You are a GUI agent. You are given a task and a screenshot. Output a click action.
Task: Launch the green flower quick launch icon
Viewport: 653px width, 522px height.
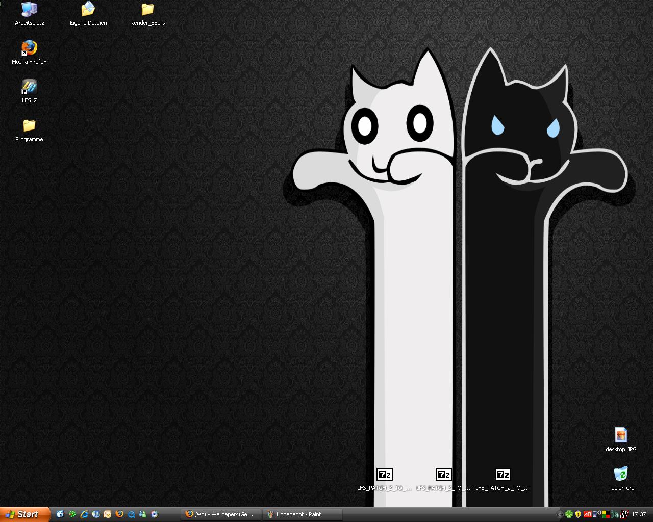pos(72,514)
